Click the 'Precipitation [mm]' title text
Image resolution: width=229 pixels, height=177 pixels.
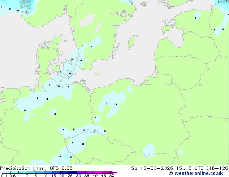(23, 168)
